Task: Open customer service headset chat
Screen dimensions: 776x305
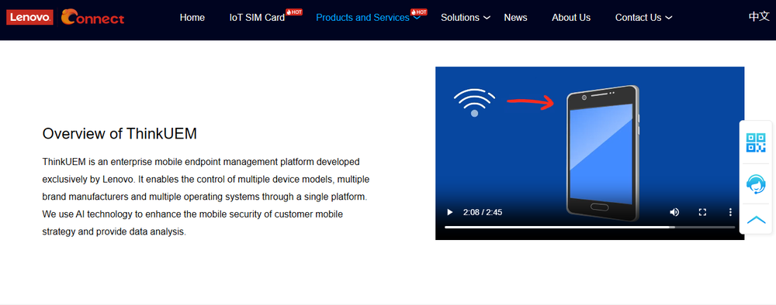Action: 756,184
